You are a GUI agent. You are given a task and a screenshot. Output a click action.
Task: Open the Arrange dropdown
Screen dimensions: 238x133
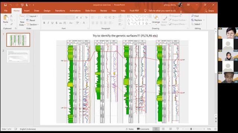point(156,20)
